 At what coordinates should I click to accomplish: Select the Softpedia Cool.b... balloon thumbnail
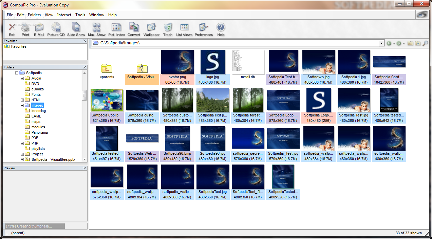coord(107,101)
